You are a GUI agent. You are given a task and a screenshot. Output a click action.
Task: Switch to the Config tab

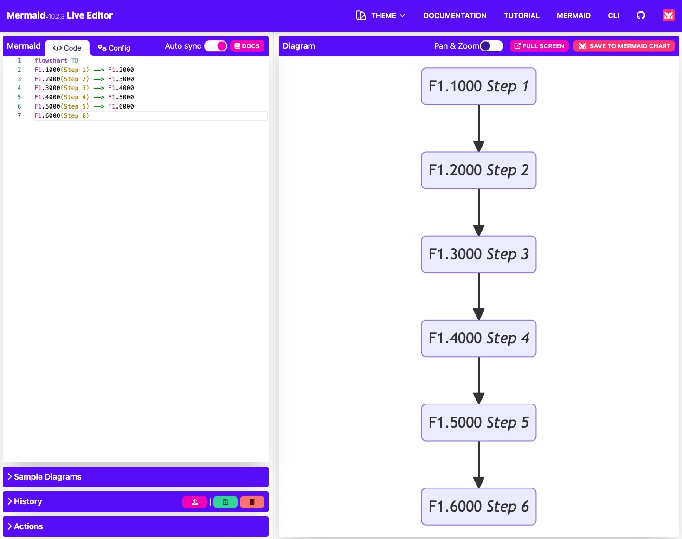[114, 48]
